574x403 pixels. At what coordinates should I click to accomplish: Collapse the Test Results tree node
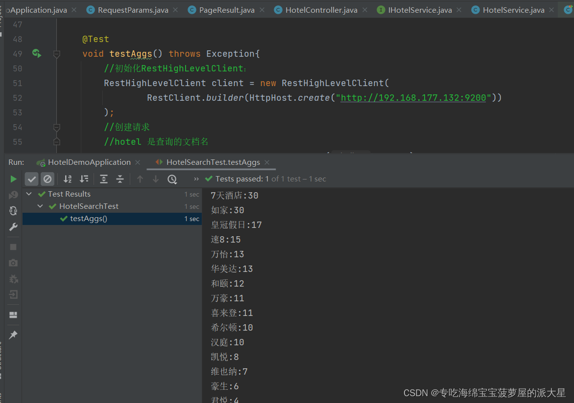[x=29, y=194]
